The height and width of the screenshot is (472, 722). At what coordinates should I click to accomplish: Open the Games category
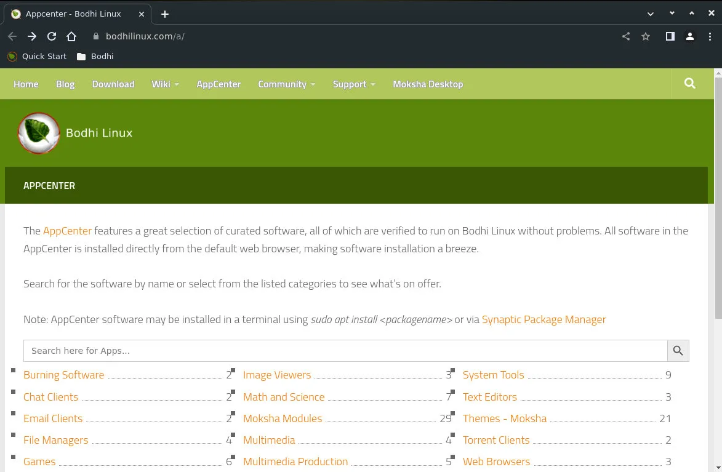(39, 462)
